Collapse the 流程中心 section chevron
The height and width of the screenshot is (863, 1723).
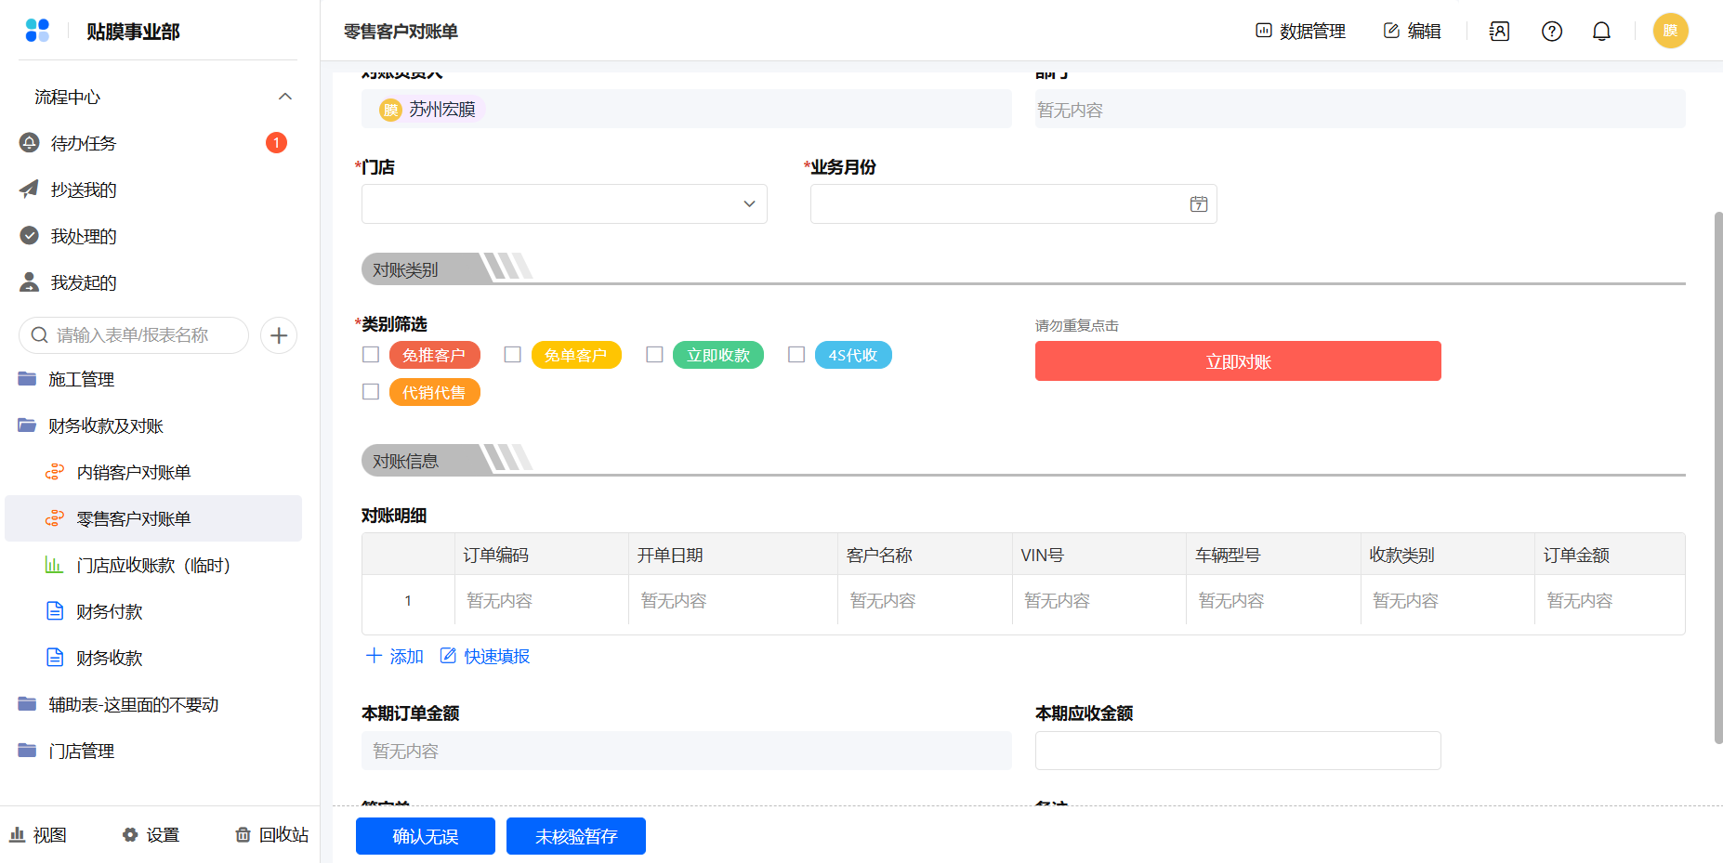pos(285,97)
